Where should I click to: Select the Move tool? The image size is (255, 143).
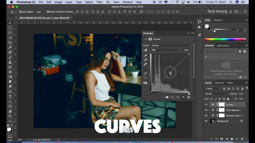10,23
